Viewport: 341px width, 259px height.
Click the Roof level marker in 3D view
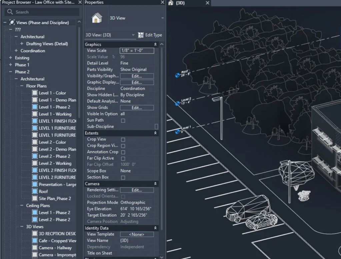pos(177,75)
